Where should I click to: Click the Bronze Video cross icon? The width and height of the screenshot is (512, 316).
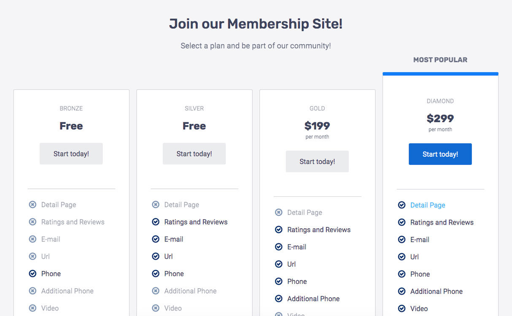[x=32, y=308]
